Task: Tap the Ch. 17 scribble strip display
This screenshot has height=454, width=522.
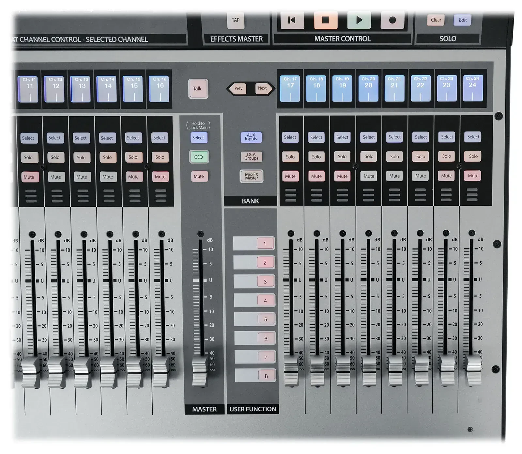Action: click(290, 89)
